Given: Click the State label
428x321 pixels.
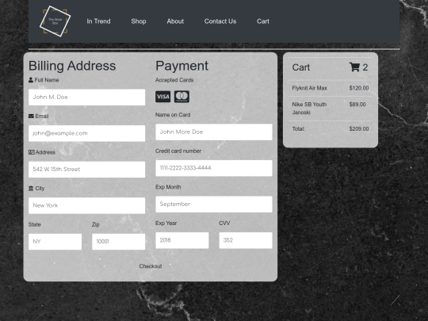Looking at the screenshot, I should click(x=35, y=224).
